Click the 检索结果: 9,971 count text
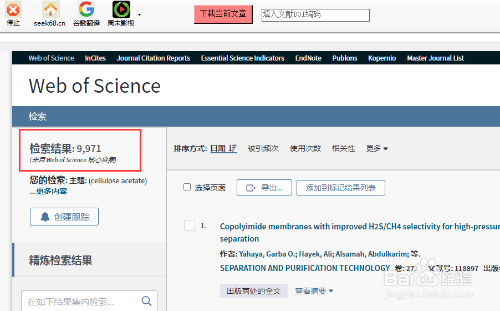The height and width of the screenshot is (311, 500). point(65,149)
